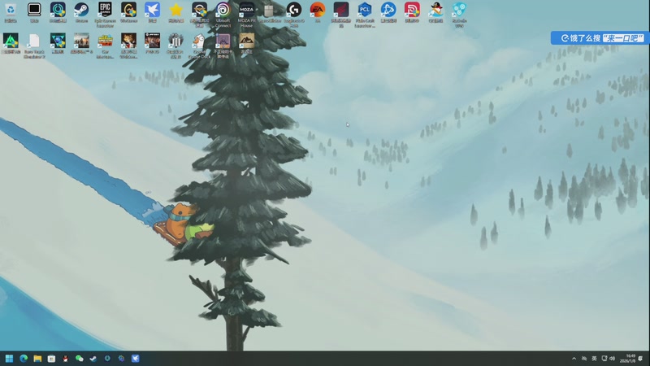Open the This PC monitor icon
Viewport: 650px width, 366px height.
(x=34, y=12)
